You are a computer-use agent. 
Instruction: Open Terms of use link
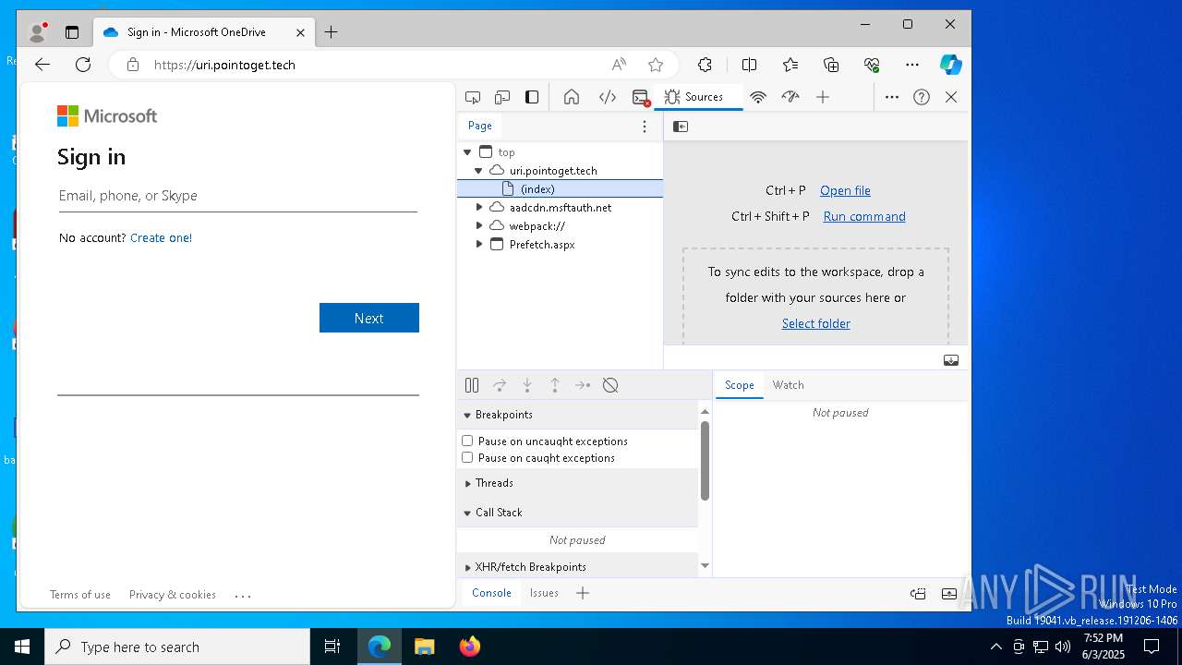click(x=80, y=595)
